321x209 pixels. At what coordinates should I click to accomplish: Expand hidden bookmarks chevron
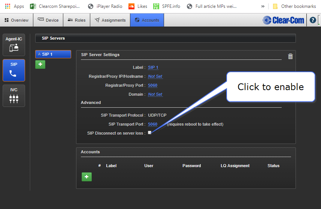(x=263, y=6)
